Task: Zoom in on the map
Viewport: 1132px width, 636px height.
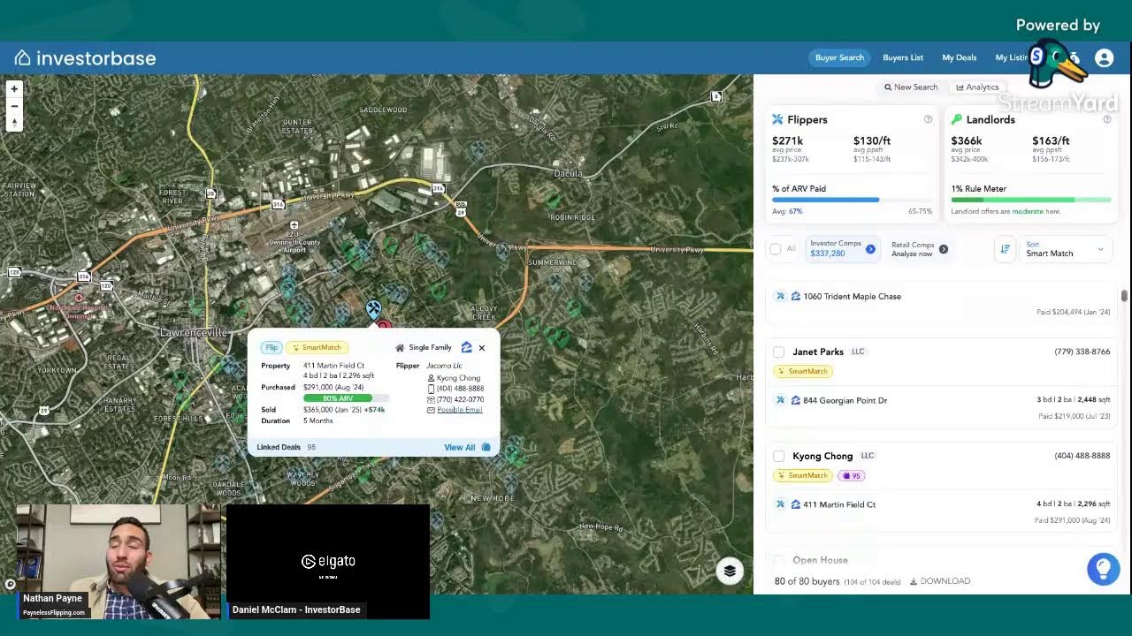Action: coord(14,89)
